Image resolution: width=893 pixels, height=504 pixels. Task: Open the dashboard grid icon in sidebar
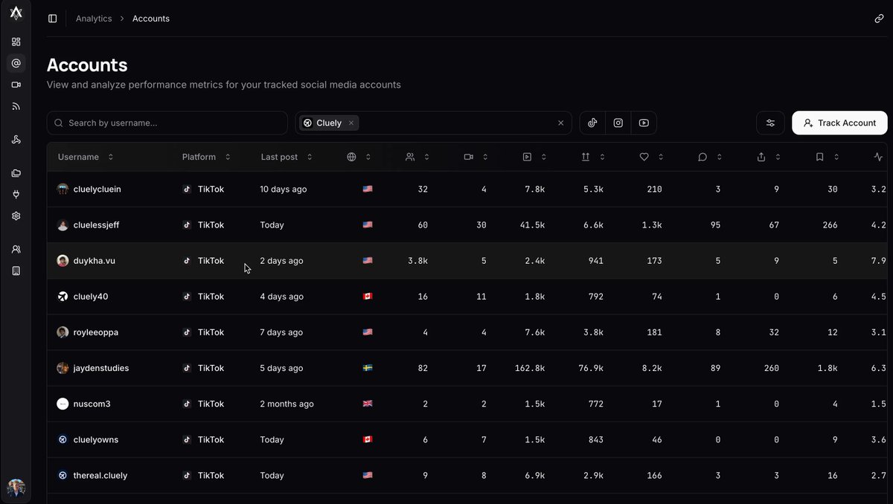[x=16, y=42]
